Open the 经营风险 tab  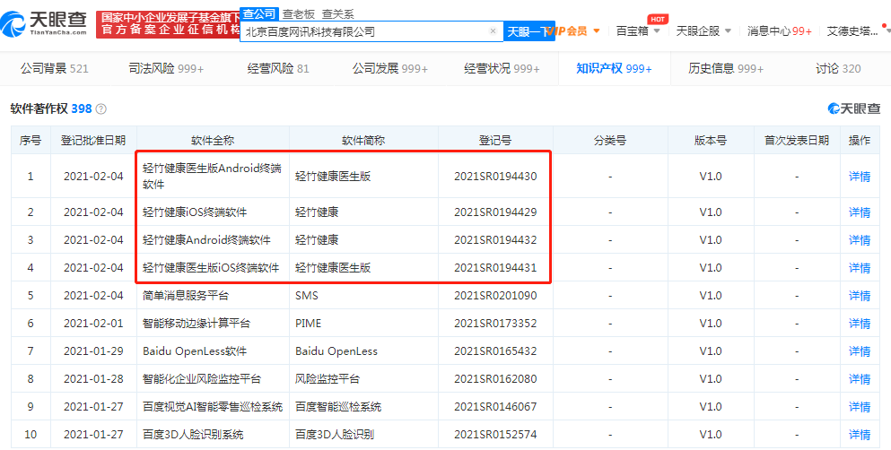click(x=278, y=69)
